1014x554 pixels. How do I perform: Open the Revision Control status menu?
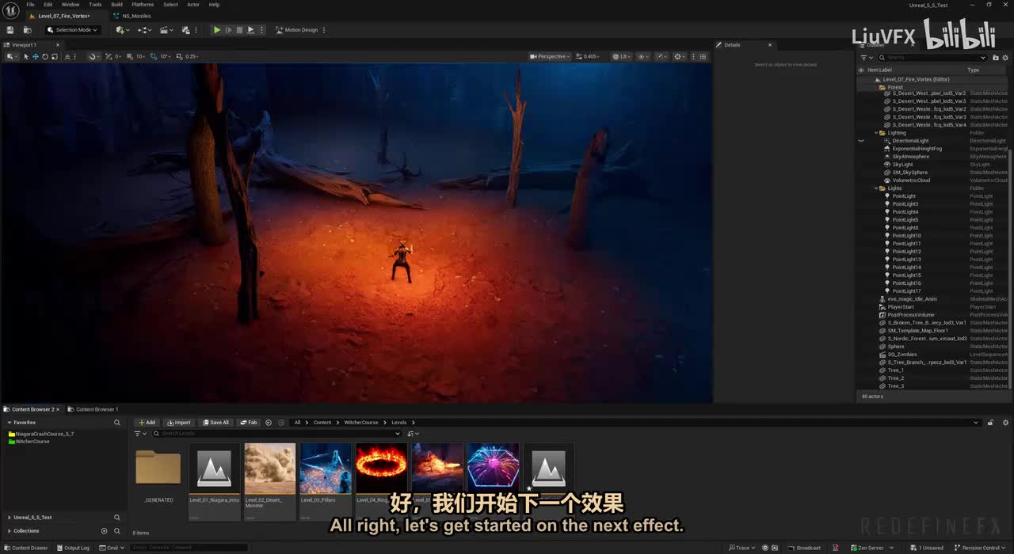pyautogui.click(x=979, y=548)
